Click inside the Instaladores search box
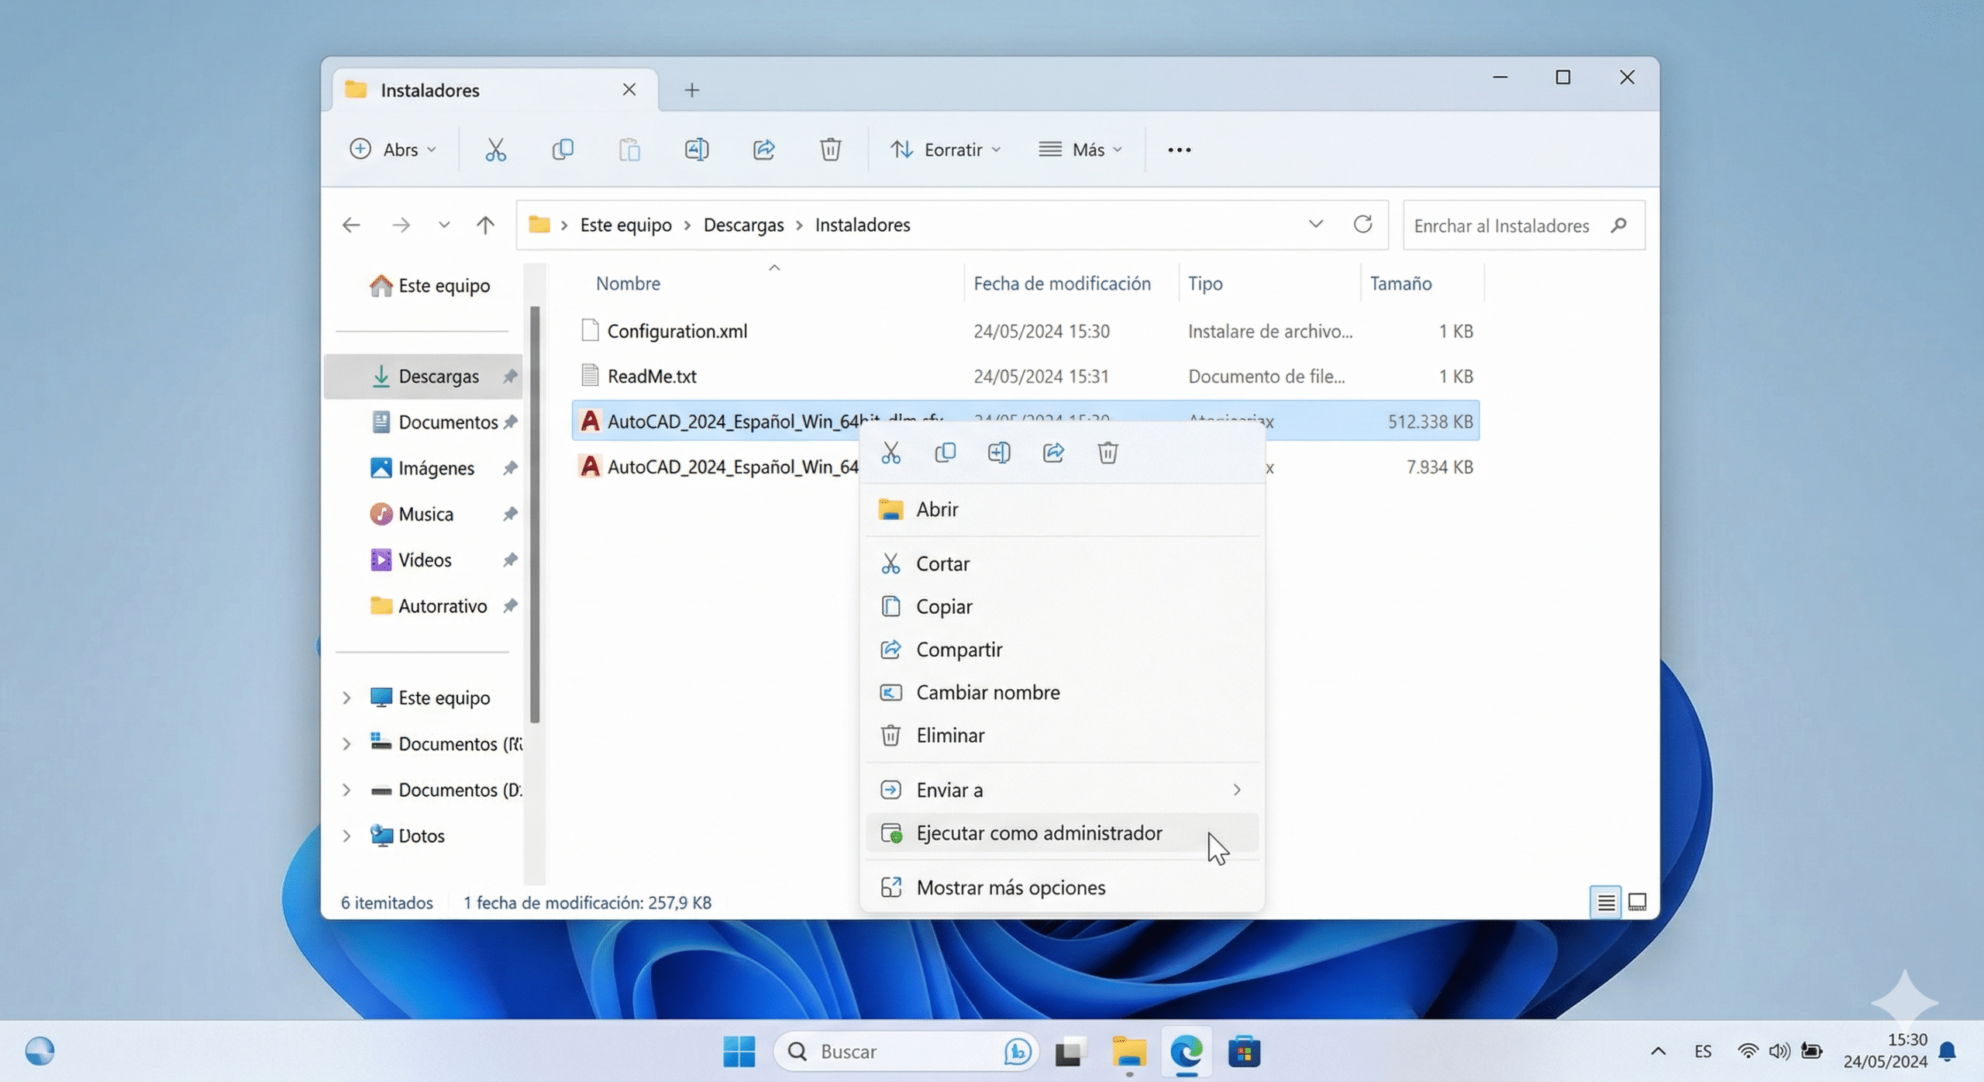Screen dimensions: 1984x1082 tap(1511, 225)
